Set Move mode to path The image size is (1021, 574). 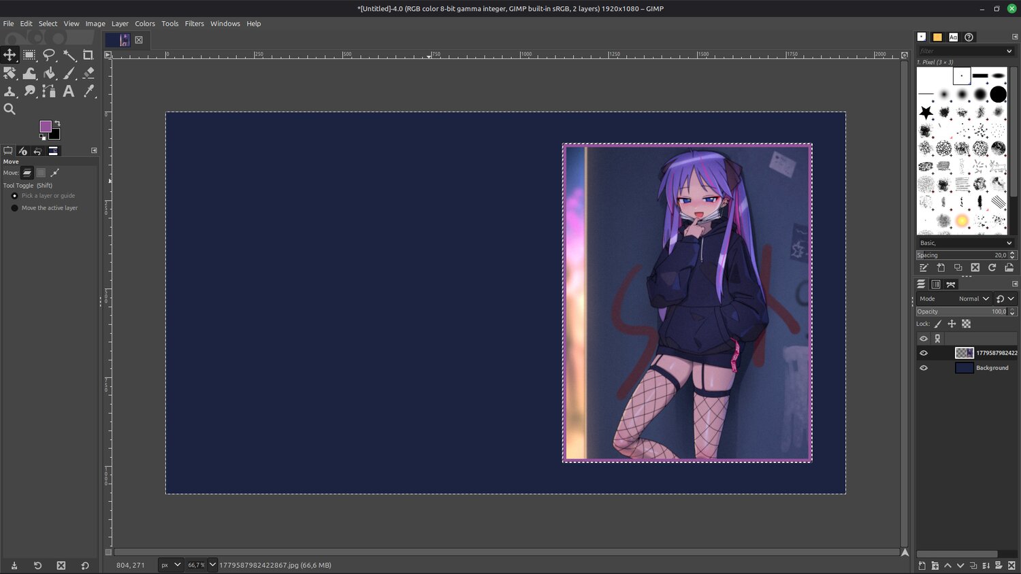55,173
